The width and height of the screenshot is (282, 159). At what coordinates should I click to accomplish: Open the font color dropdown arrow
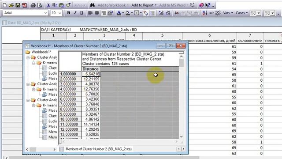(x=123, y=13)
